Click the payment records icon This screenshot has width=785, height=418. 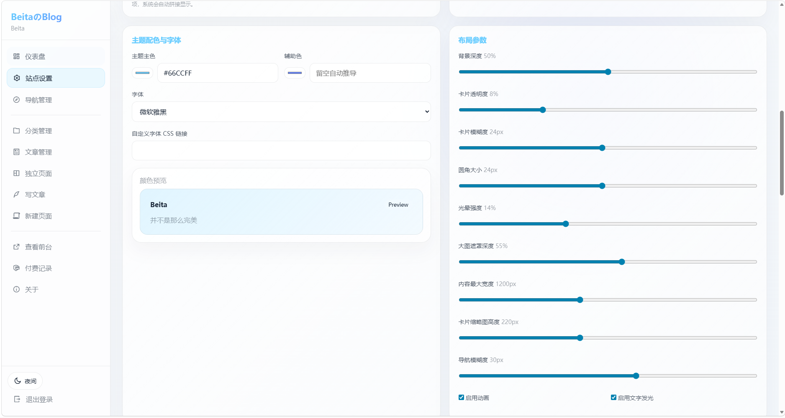(16, 268)
